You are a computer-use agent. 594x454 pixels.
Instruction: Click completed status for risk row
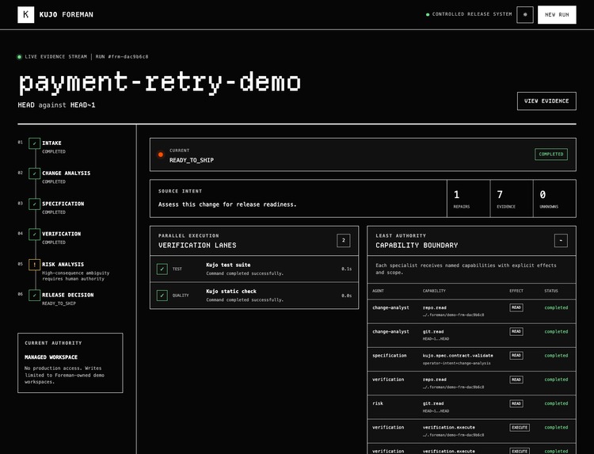coord(556,403)
